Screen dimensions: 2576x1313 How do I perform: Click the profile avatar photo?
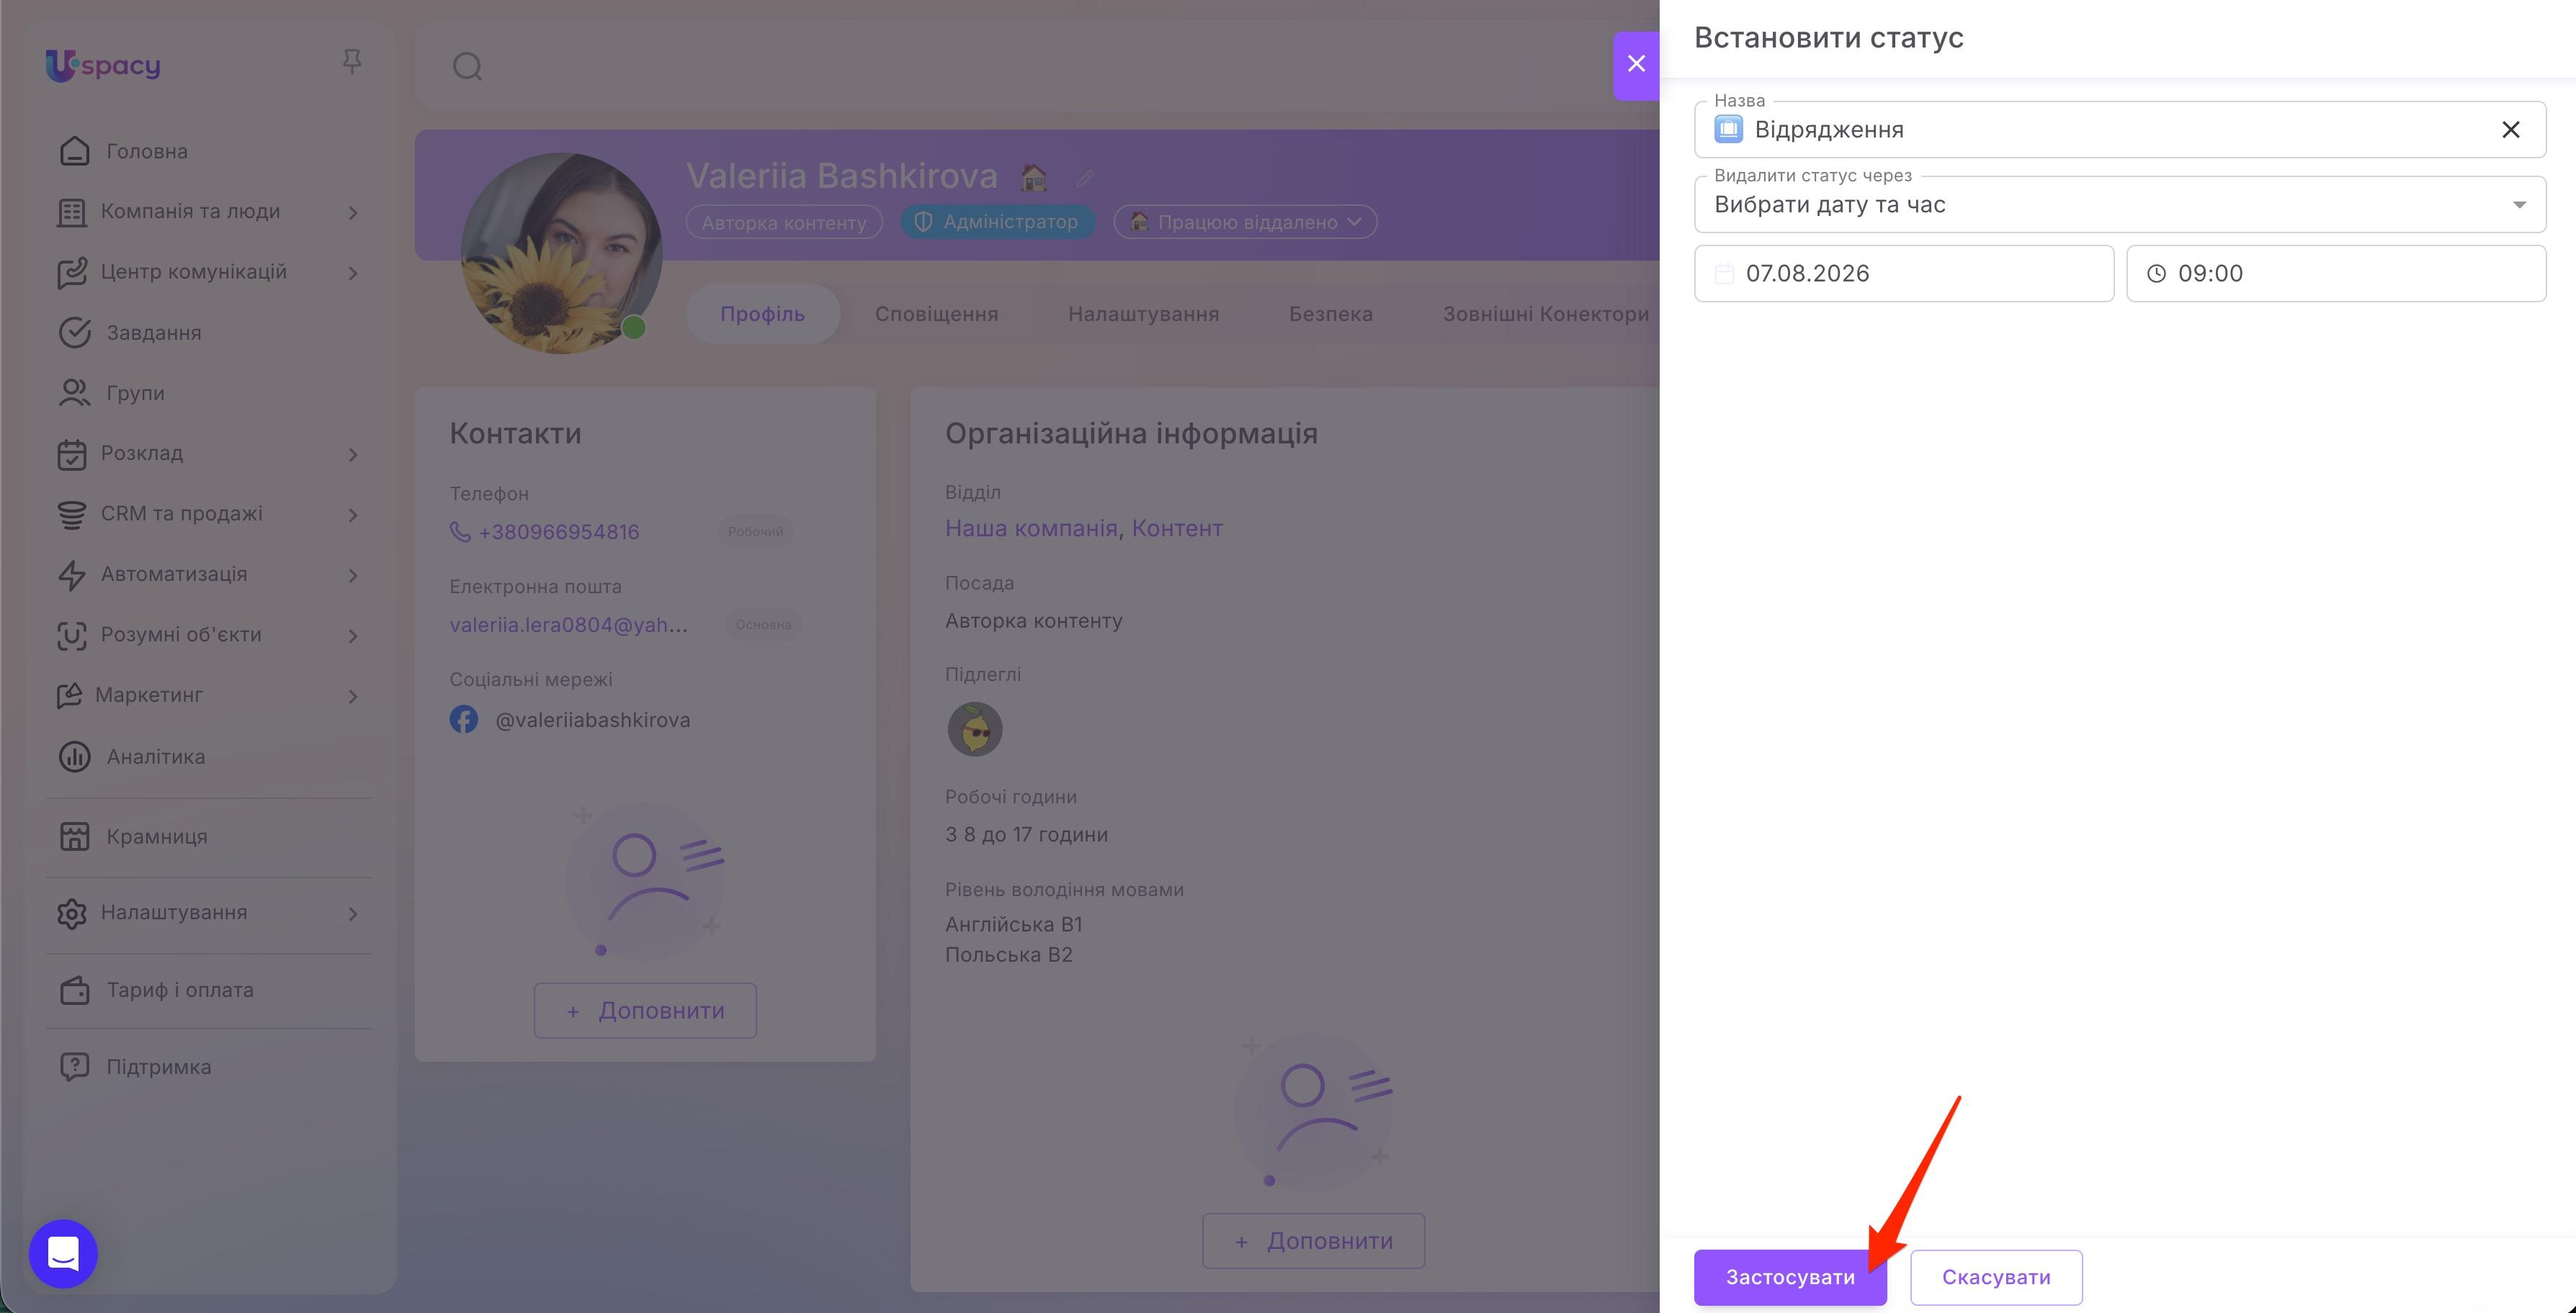[561, 253]
